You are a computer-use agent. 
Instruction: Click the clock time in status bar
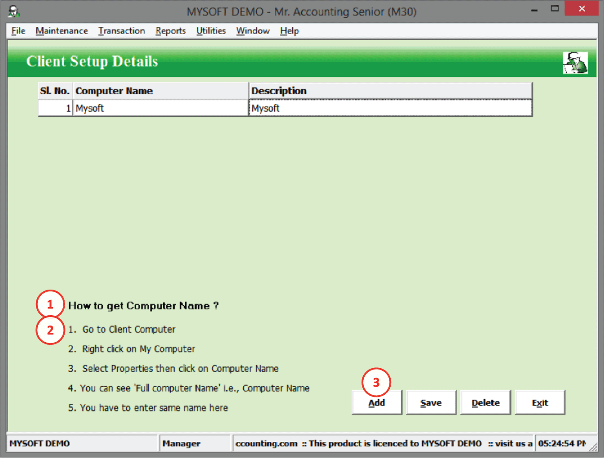(562, 444)
